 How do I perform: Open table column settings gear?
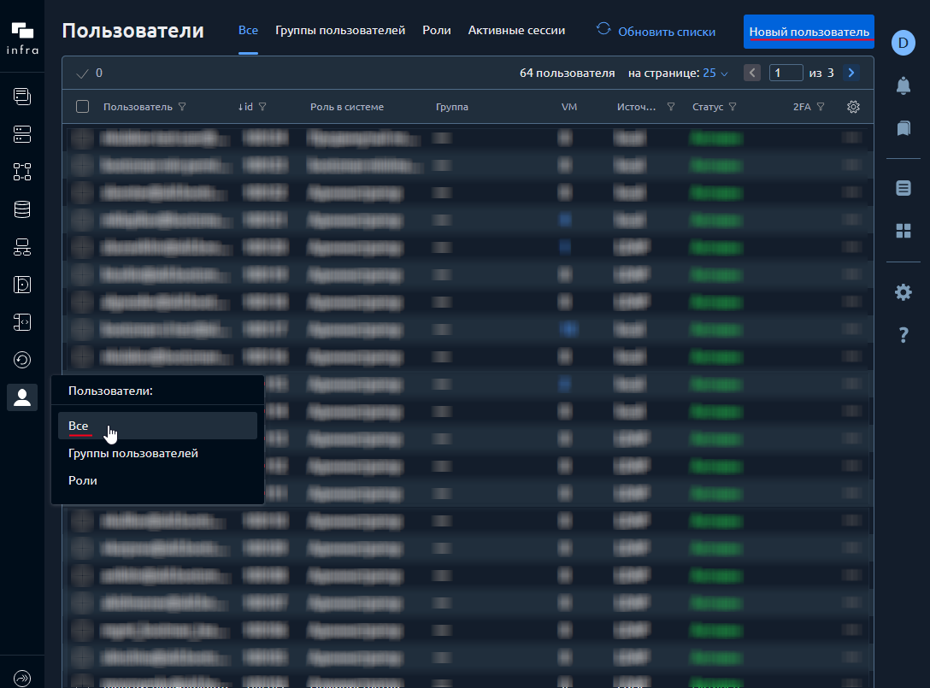tap(853, 107)
